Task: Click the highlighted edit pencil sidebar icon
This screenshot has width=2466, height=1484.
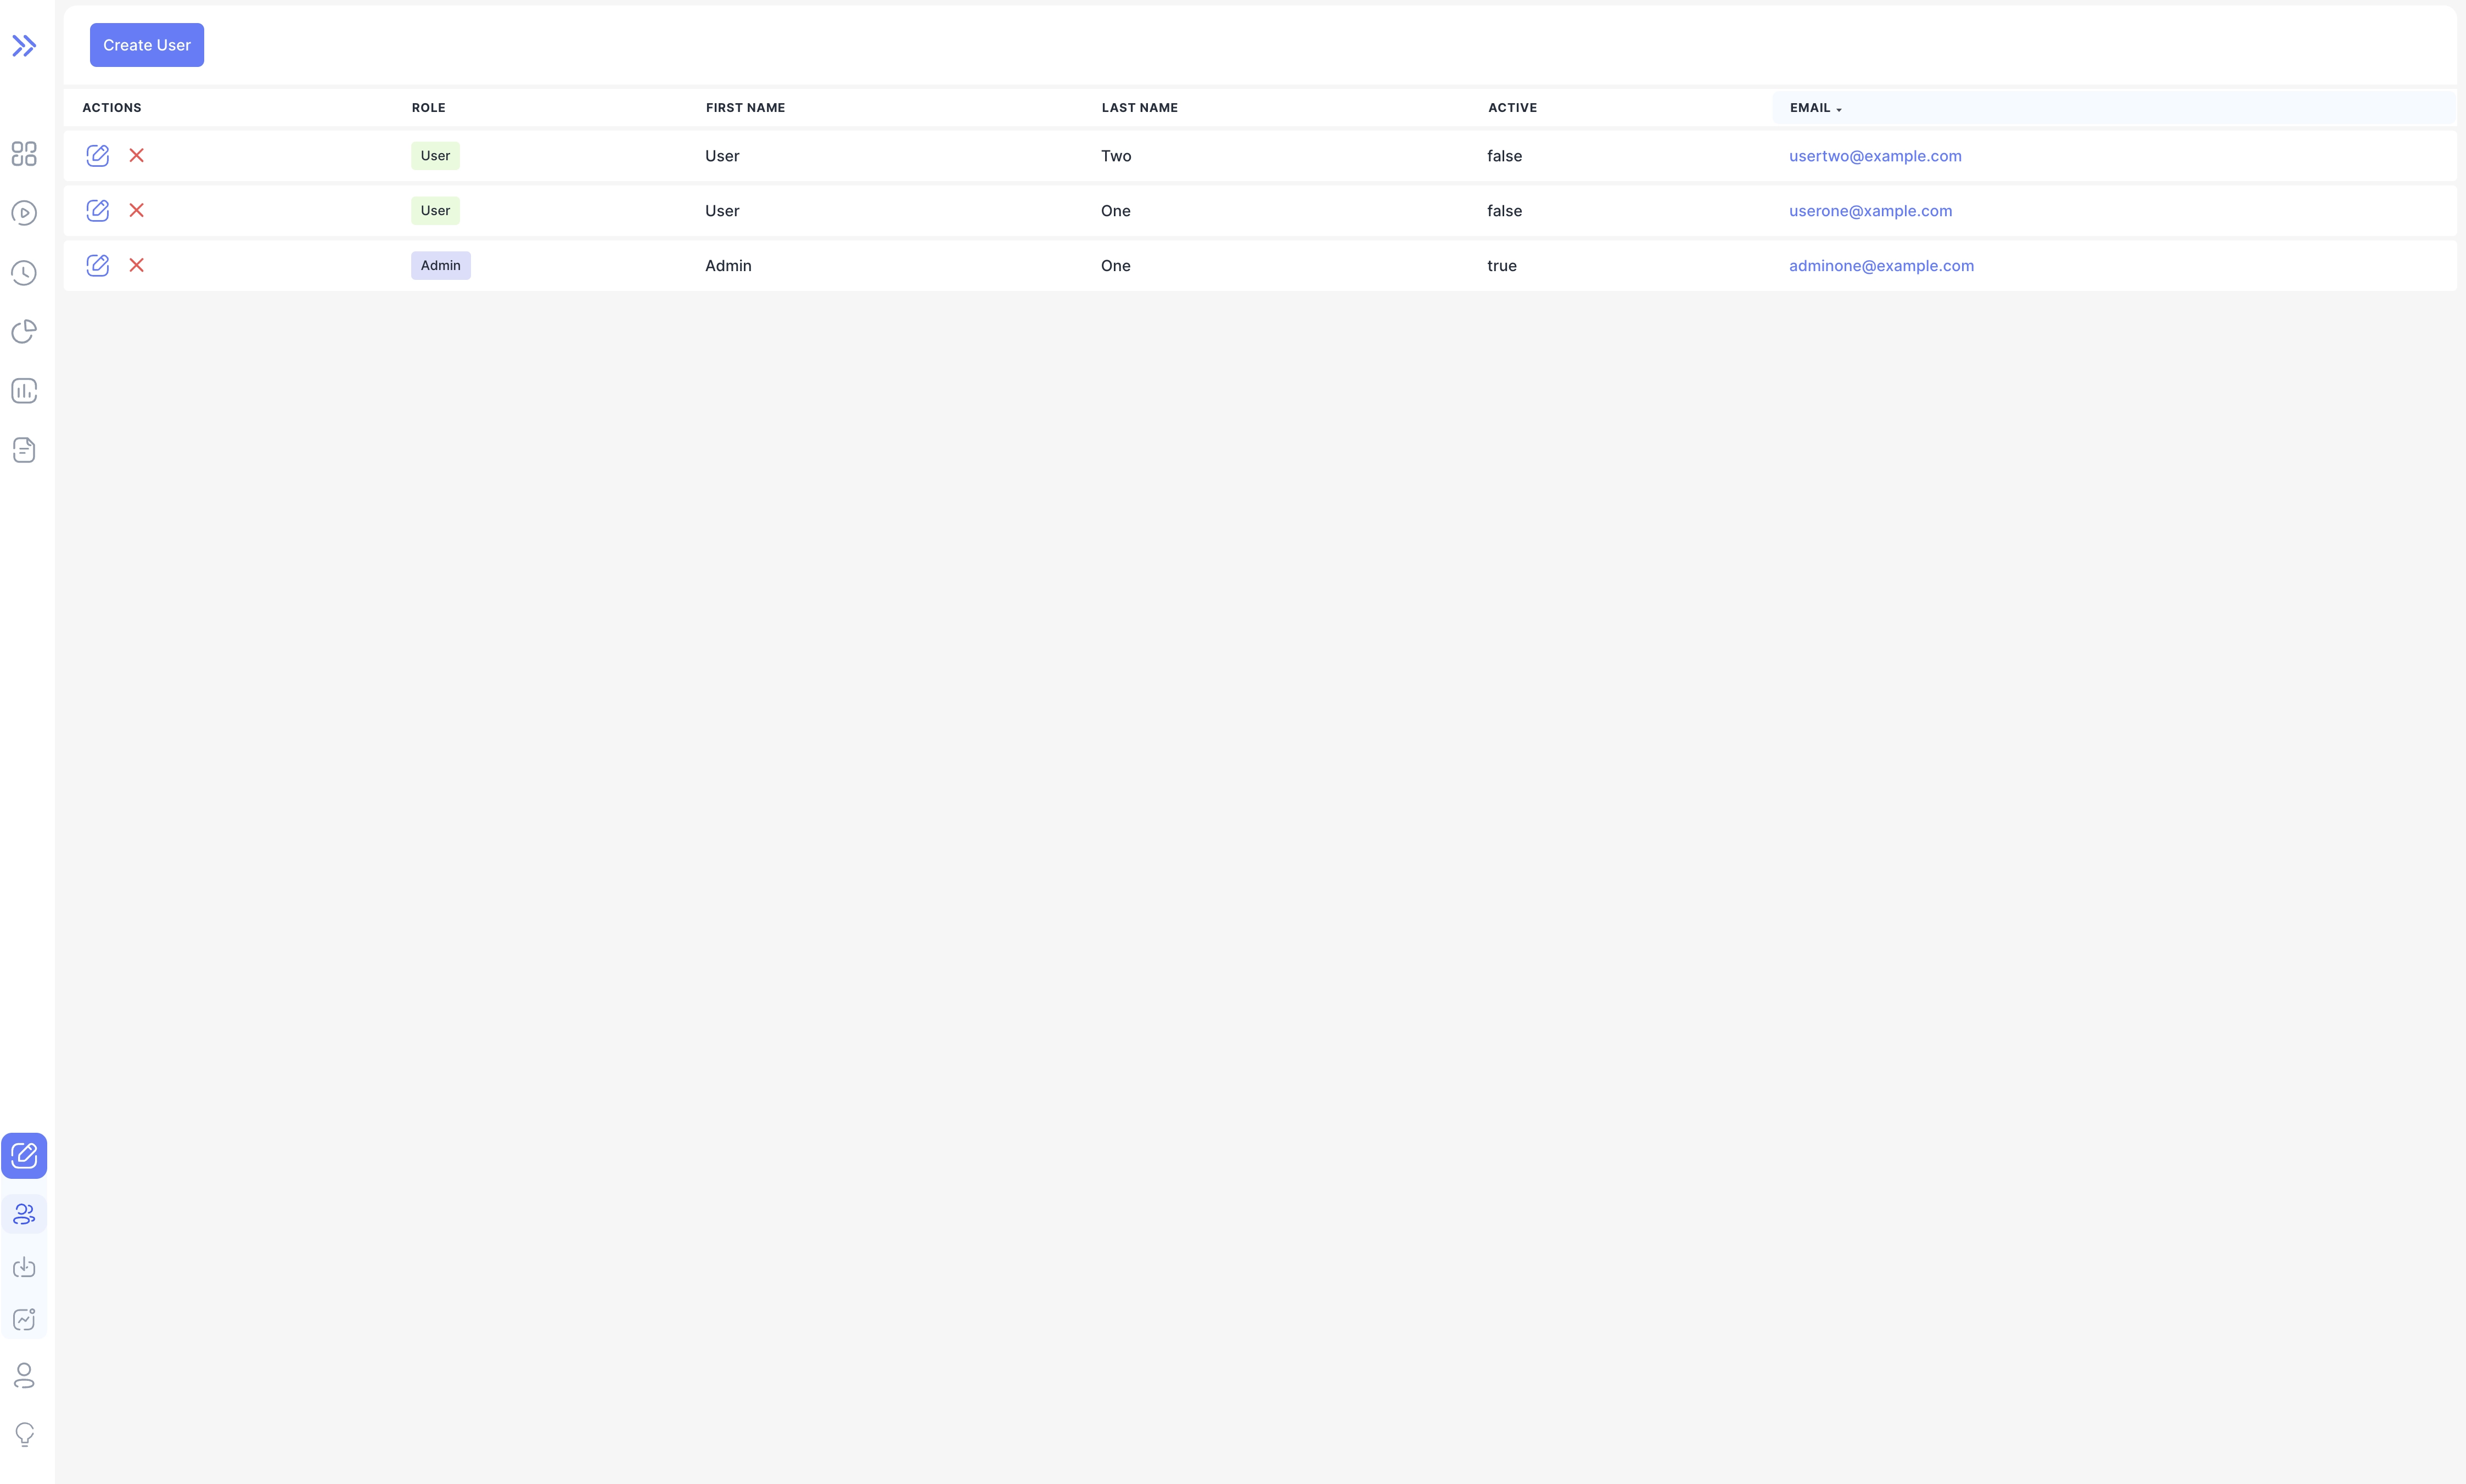Action: pos(24,1156)
